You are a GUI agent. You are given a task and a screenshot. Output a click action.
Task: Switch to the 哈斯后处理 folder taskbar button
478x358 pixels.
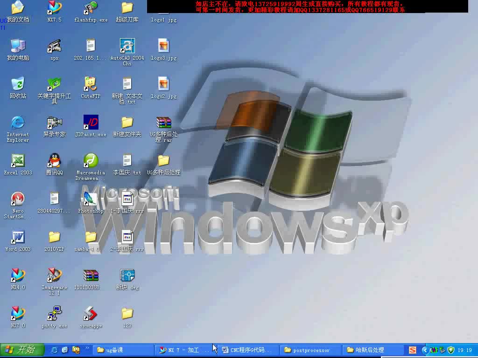(x=373, y=350)
